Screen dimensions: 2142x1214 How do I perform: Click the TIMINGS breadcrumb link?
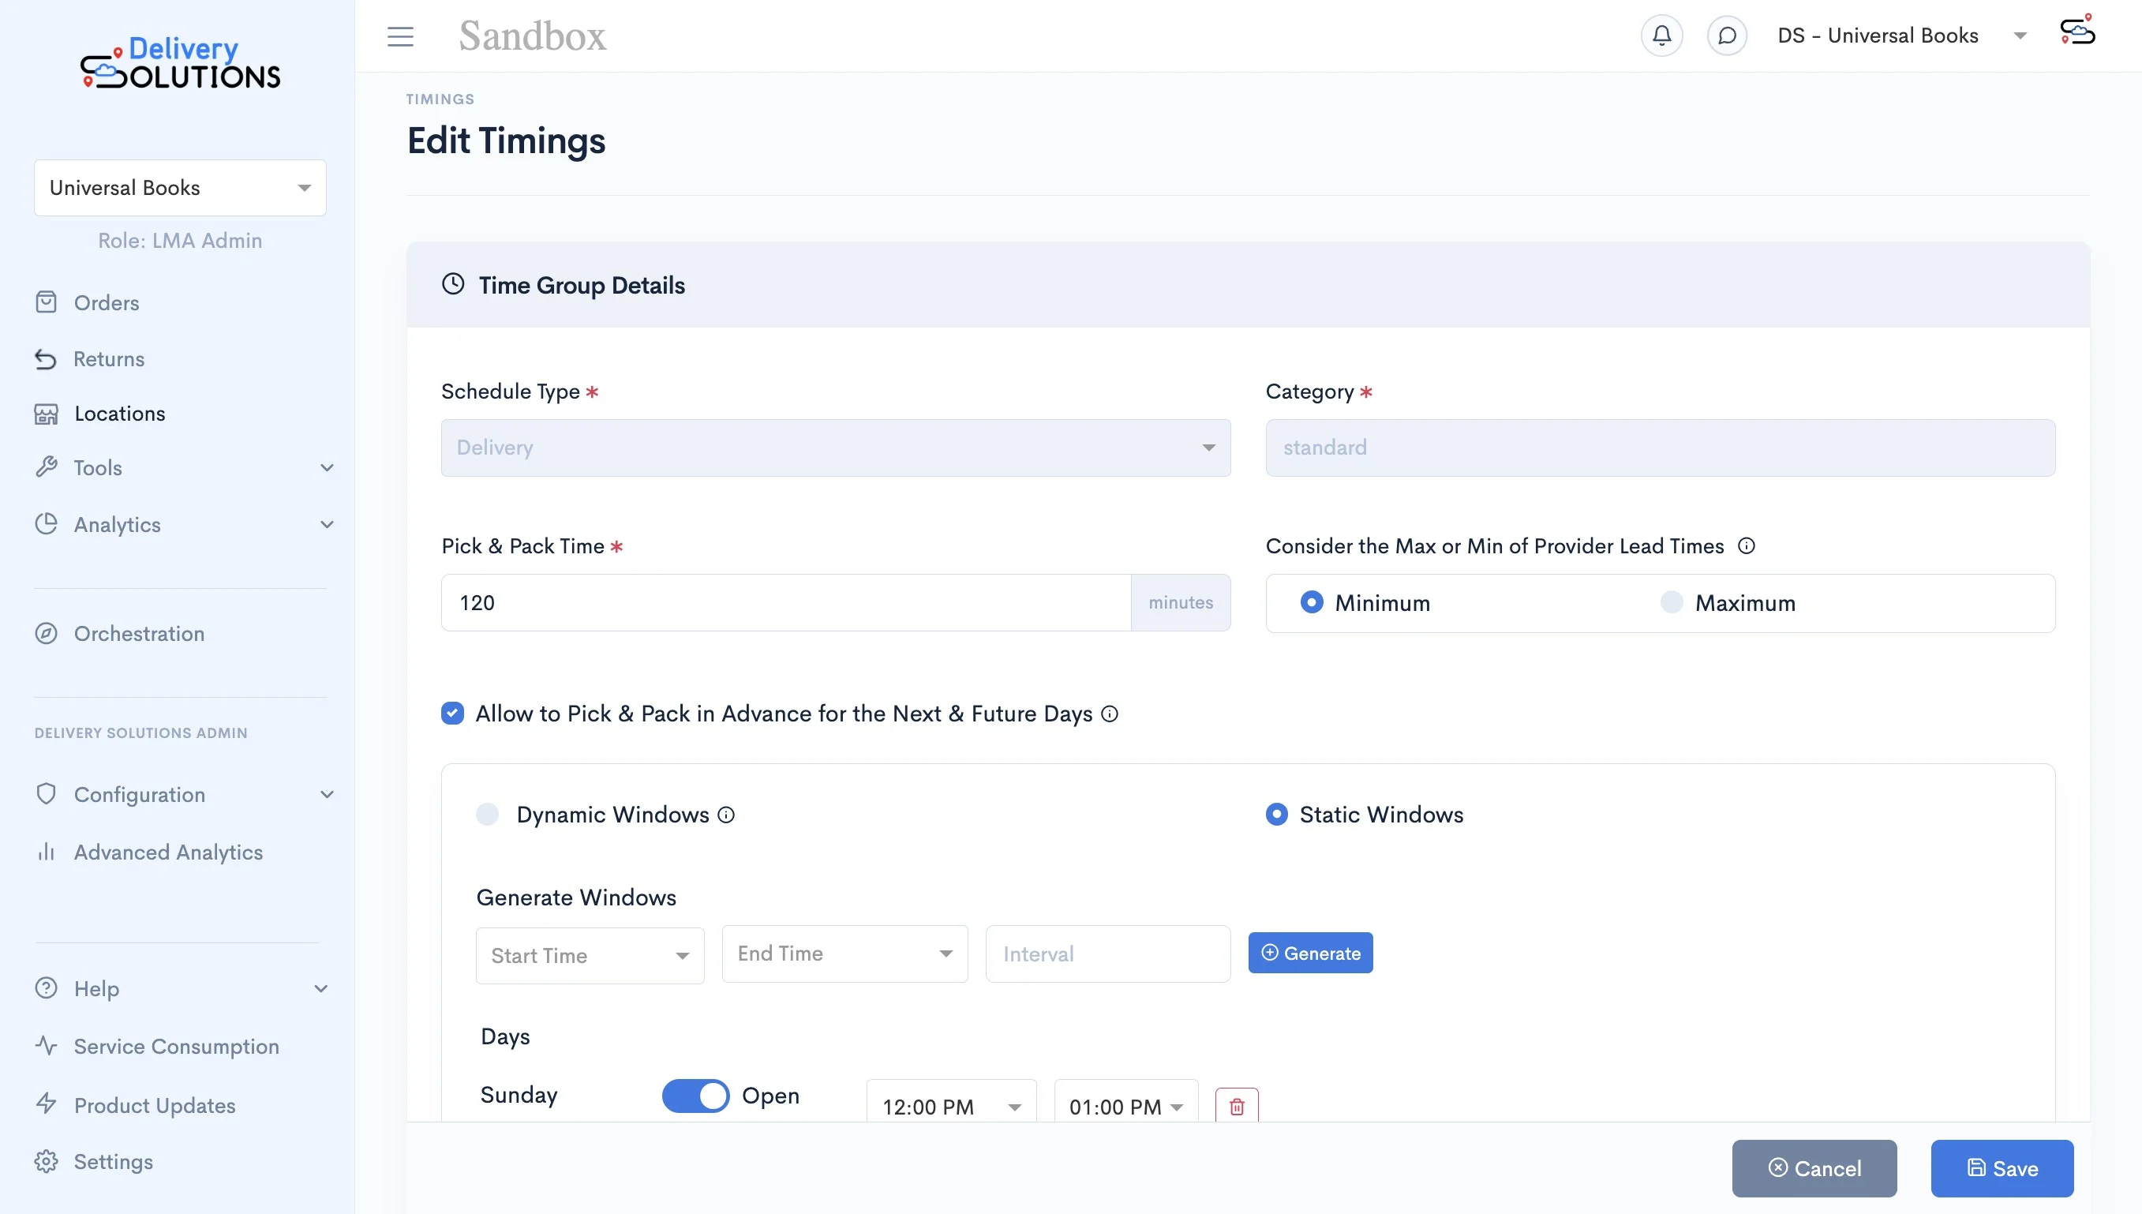point(440,99)
